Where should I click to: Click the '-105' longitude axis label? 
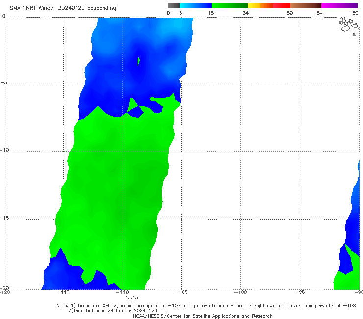click(181, 292)
